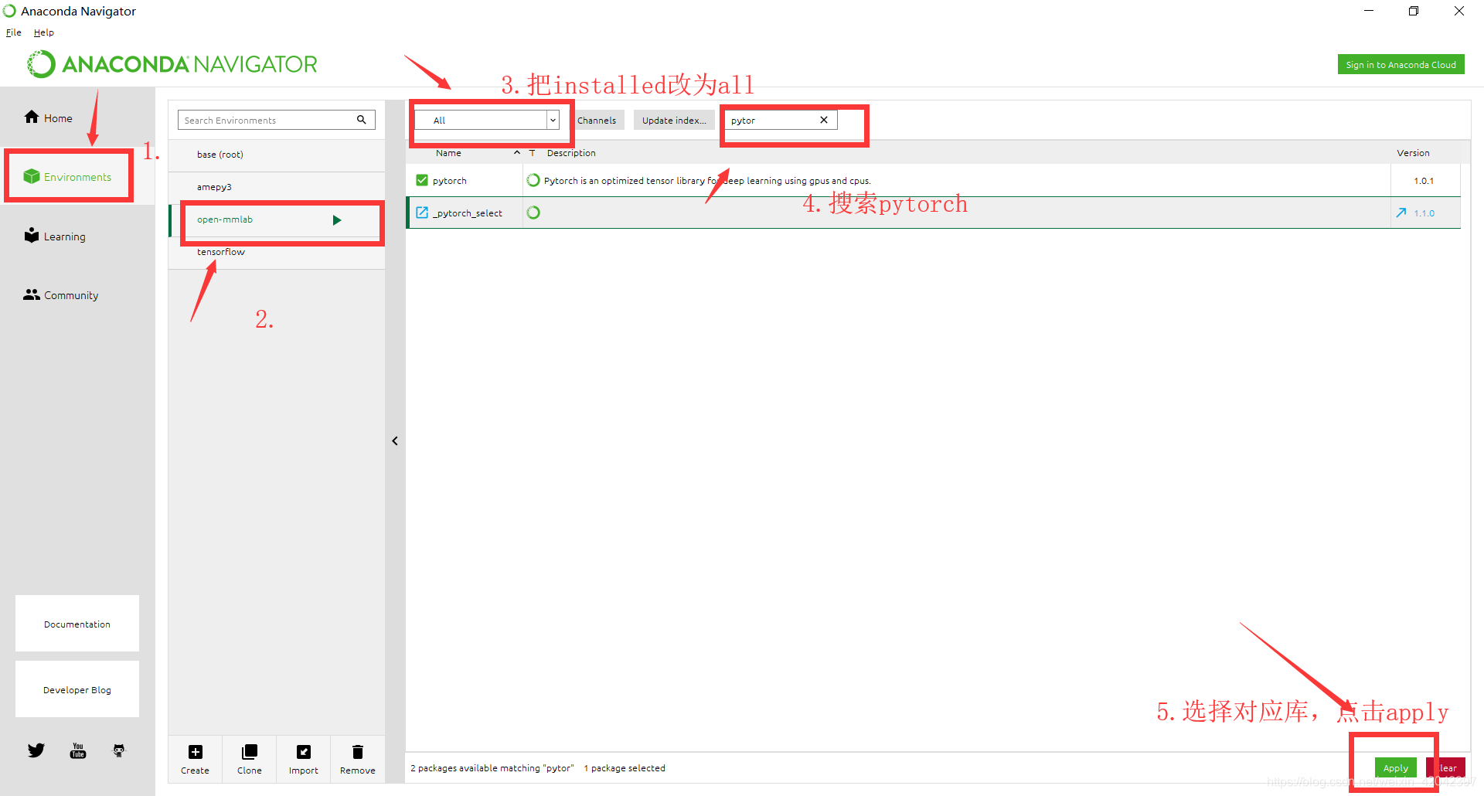Click the '2 packages available matching' status text
Screen dimensions: 1484x796
pyautogui.click(x=492, y=768)
